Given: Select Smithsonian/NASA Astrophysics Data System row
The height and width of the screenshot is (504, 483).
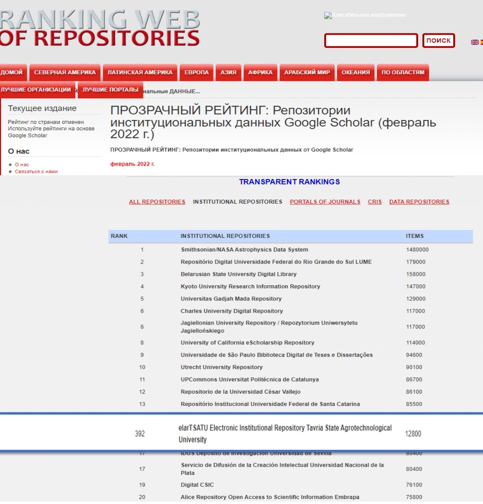Looking at the screenshot, I should pyautogui.click(x=290, y=249).
